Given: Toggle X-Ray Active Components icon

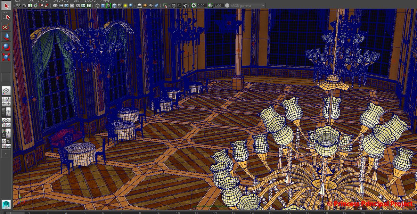Looking at the screenshot, I should click(179, 6).
